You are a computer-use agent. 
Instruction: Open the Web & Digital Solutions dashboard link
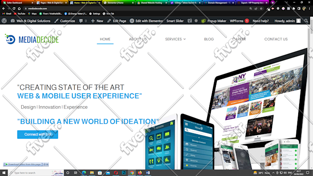pyautogui.click(x=30, y=21)
